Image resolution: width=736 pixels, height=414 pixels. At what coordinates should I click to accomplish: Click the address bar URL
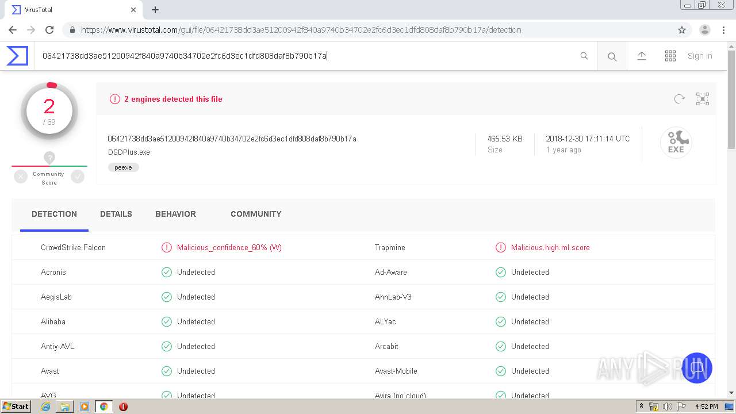(x=301, y=30)
